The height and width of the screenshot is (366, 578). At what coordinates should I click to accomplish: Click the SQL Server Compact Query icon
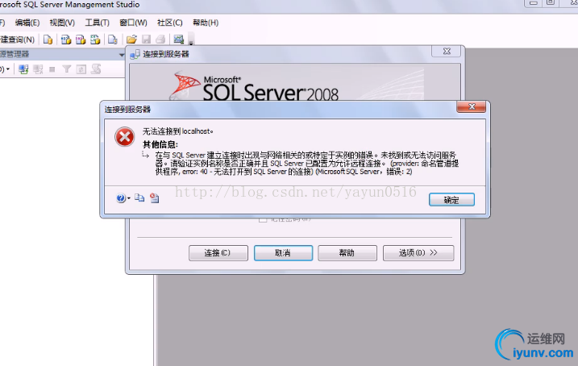click(113, 40)
